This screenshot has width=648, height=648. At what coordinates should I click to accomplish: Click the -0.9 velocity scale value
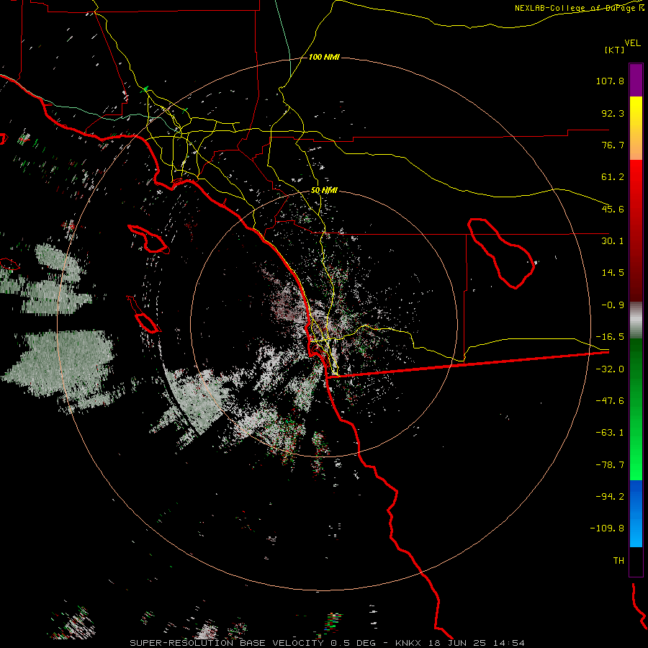click(x=613, y=305)
